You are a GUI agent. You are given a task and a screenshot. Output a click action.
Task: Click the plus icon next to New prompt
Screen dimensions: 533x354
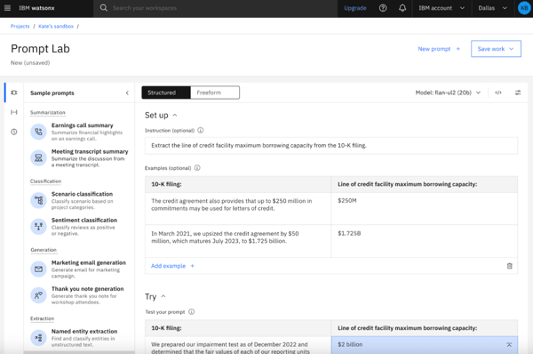point(457,49)
